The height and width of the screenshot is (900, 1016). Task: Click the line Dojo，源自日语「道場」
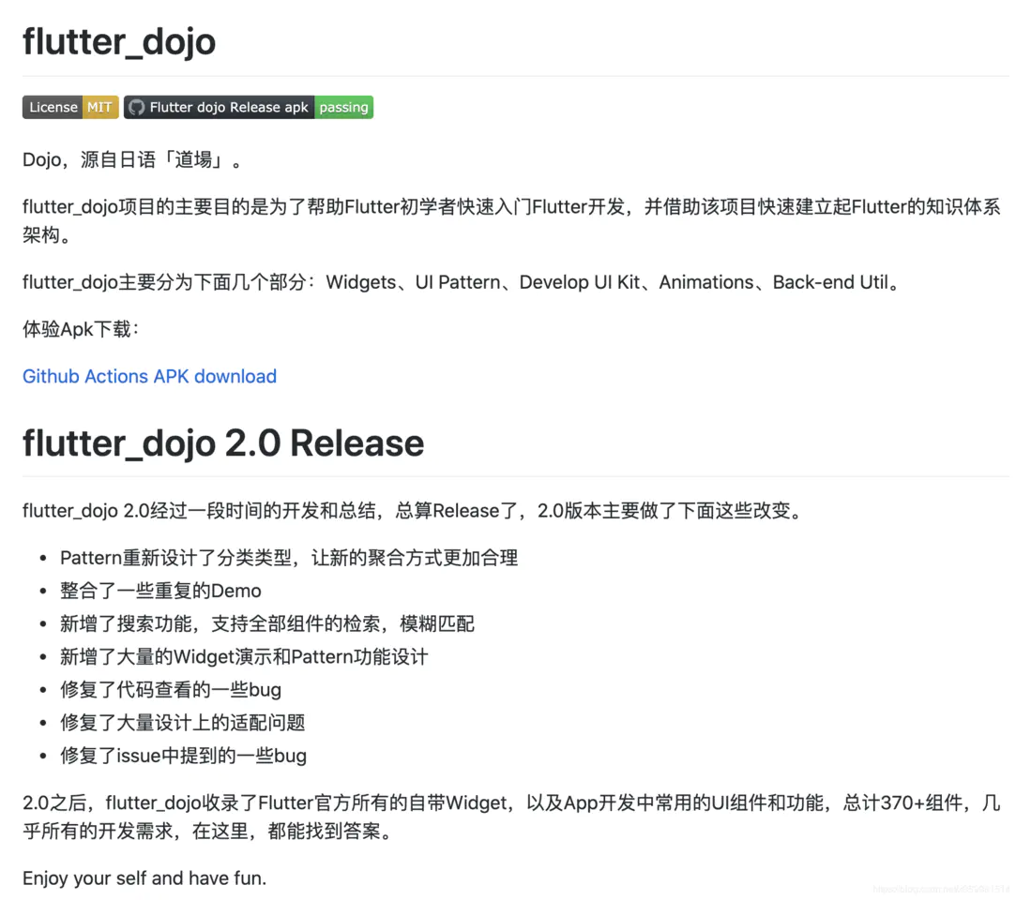(x=133, y=160)
